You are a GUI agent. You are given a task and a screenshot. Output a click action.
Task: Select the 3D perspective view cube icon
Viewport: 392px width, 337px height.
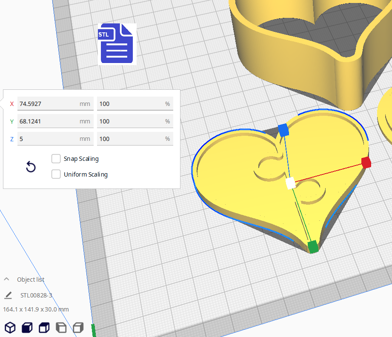[x=10, y=328]
